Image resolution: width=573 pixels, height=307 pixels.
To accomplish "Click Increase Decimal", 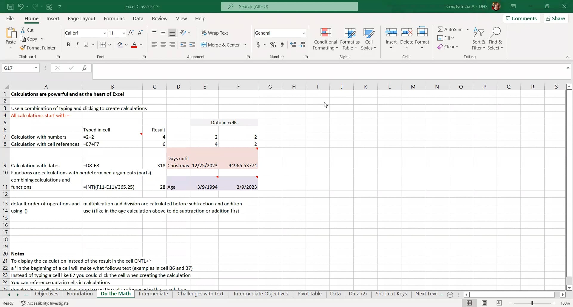I will coord(293,45).
